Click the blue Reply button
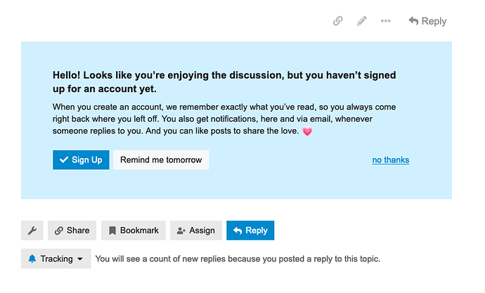This screenshot has height=293, width=485. click(250, 230)
